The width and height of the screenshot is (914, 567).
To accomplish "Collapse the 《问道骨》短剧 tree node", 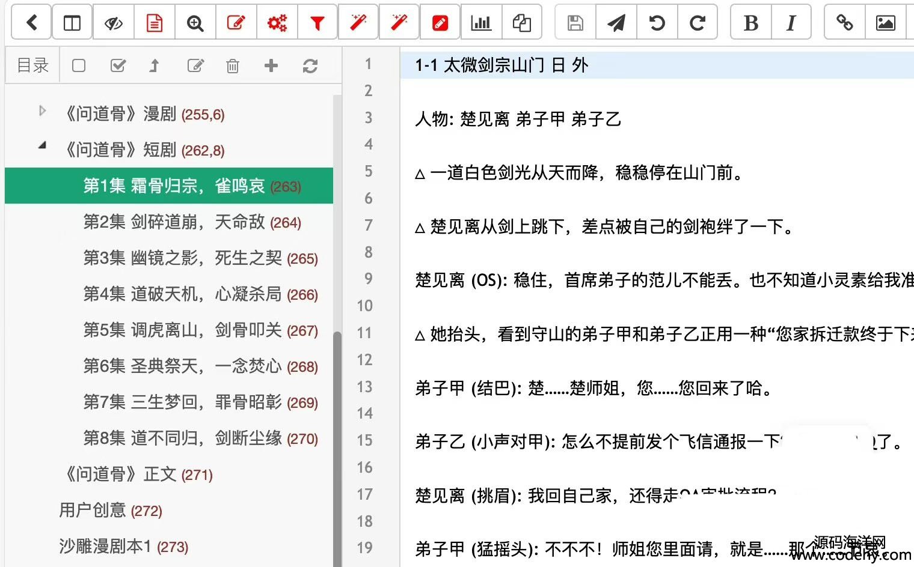I will [x=42, y=145].
